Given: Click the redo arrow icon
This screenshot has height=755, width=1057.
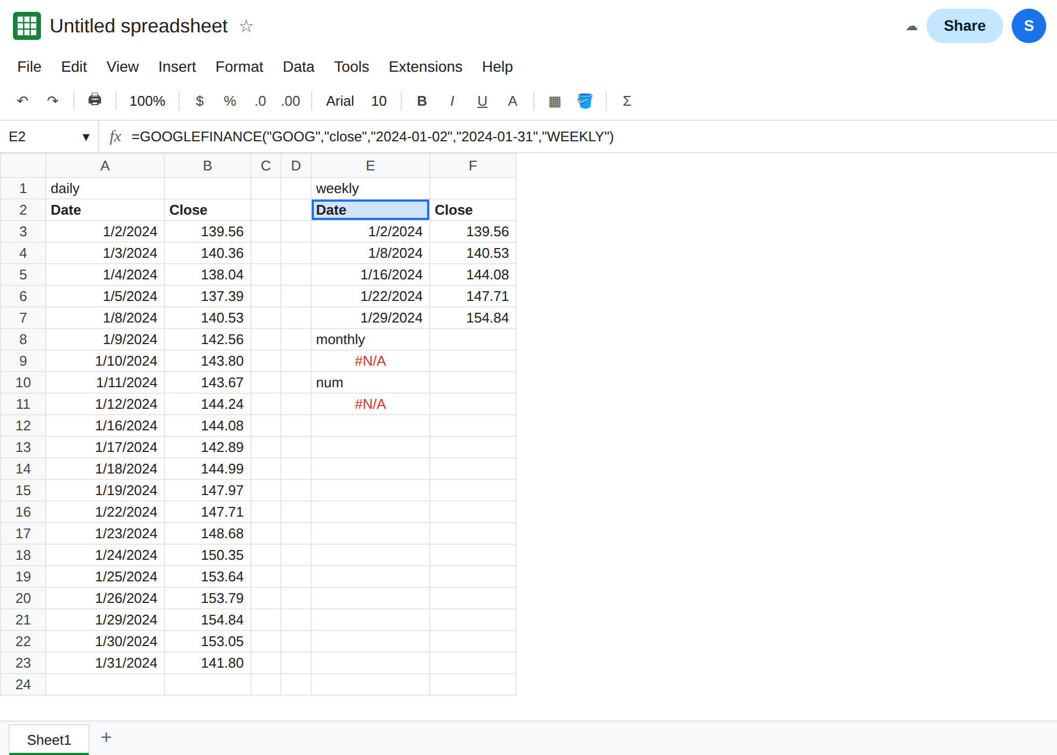Looking at the screenshot, I should [53, 101].
